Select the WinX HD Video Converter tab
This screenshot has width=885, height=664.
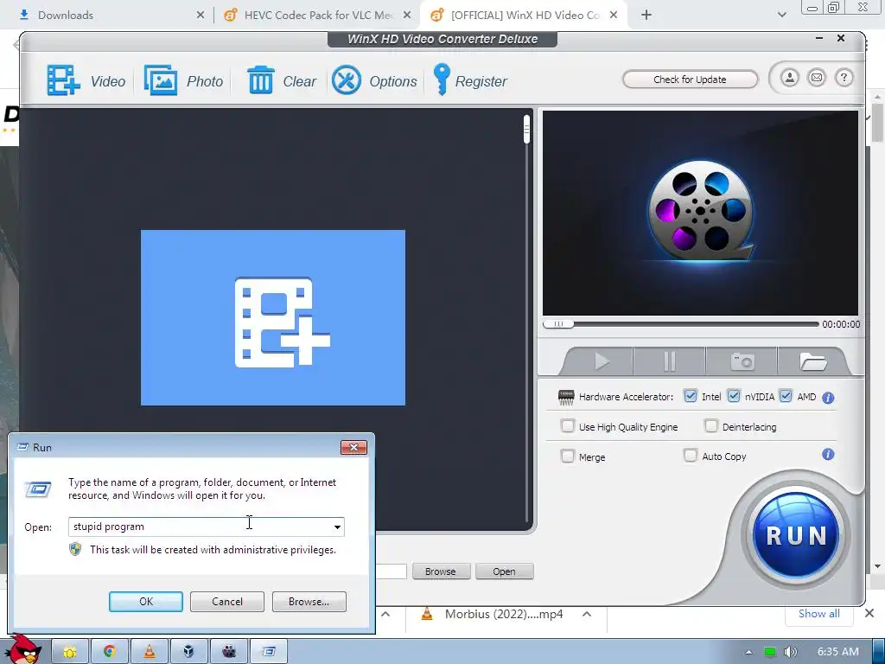(x=525, y=16)
